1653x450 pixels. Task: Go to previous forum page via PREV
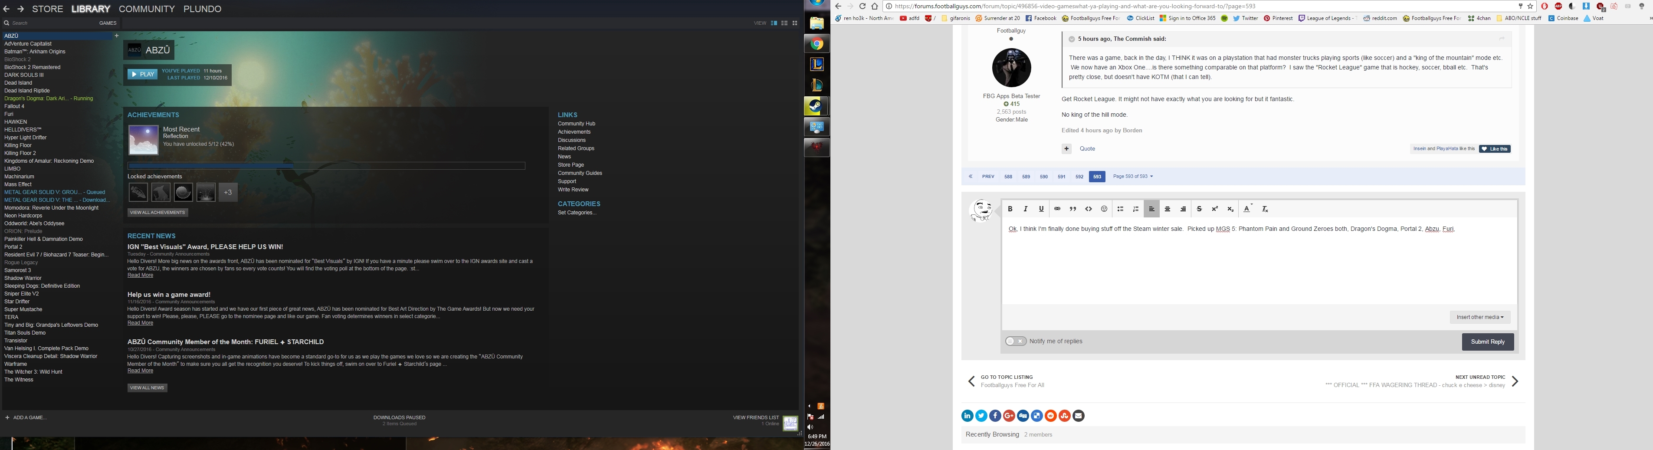(x=988, y=177)
